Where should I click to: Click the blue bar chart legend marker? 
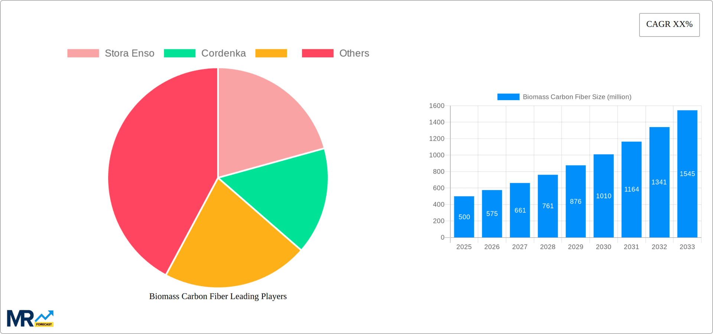tap(508, 97)
